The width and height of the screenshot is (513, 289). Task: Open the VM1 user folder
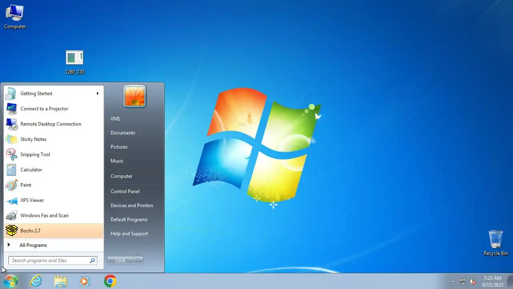pos(115,119)
